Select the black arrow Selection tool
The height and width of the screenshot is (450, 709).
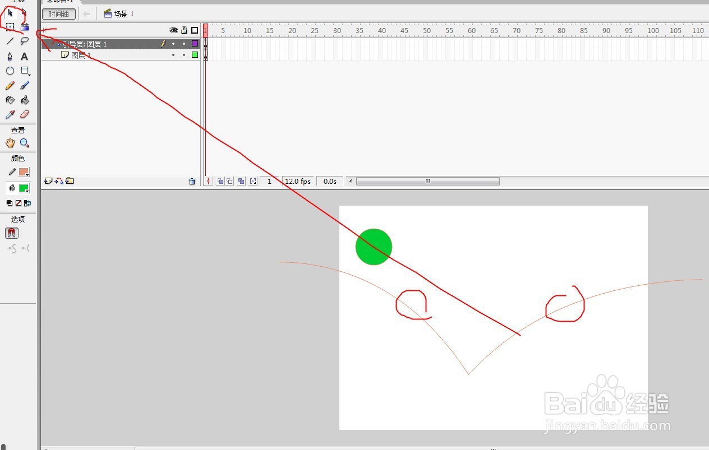click(10, 12)
